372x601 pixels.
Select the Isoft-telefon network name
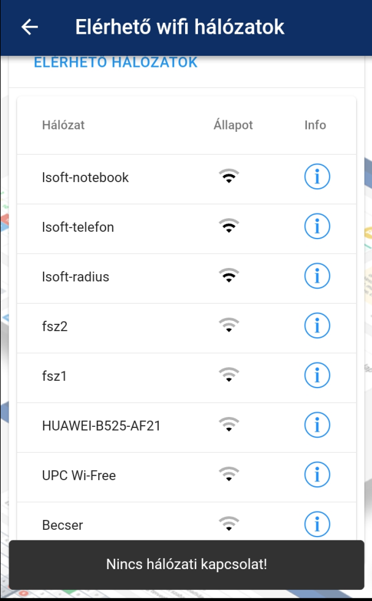coord(78,228)
